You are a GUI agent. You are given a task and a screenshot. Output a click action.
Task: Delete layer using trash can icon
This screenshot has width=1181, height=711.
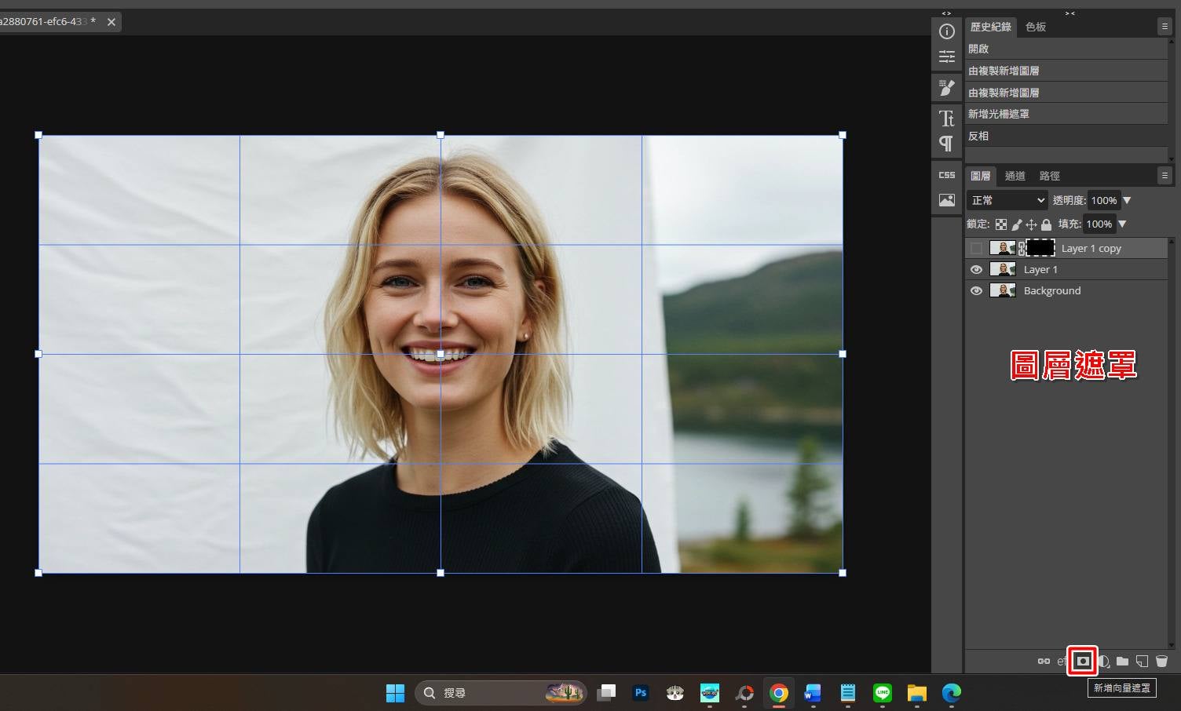[1161, 662]
